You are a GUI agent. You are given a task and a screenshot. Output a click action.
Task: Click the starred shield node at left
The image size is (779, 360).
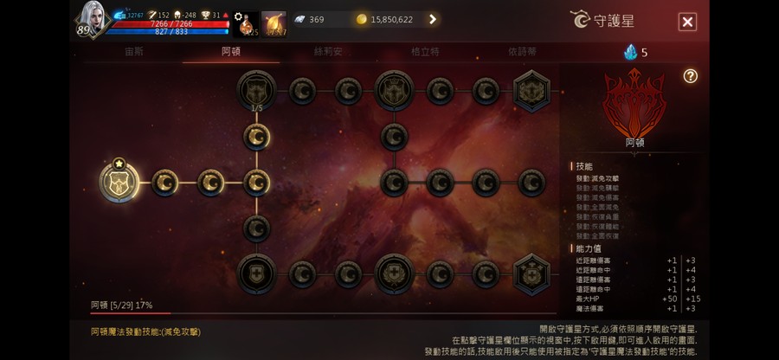pos(119,182)
